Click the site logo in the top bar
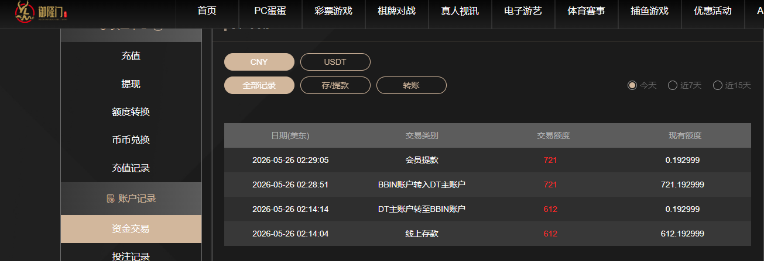764x261 pixels. point(42,13)
